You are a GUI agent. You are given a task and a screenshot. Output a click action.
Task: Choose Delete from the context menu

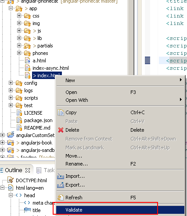tap(120, 130)
